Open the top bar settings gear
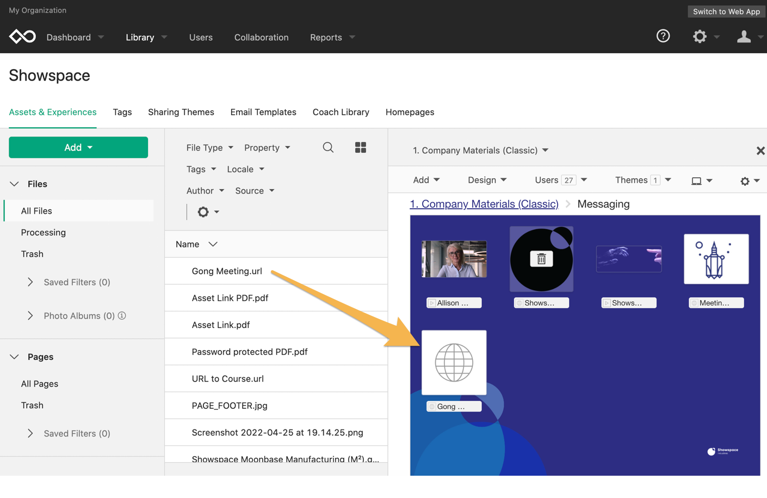Viewport: 767px width, 498px height. (x=700, y=36)
